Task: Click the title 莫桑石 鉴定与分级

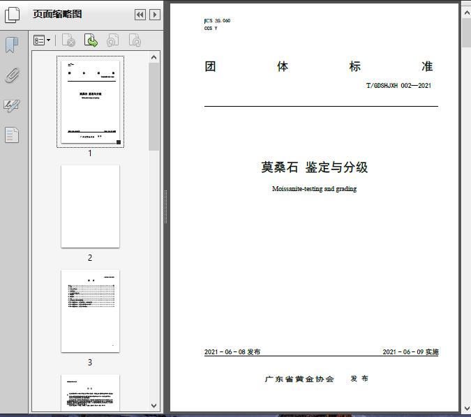Action: (x=314, y=167)
